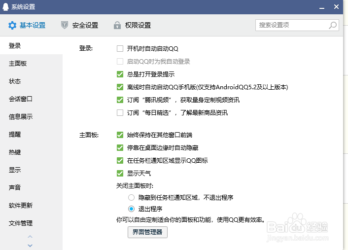Open 声音 sidebar section
This screenshot has width=348, height=250.
(31, 188)
